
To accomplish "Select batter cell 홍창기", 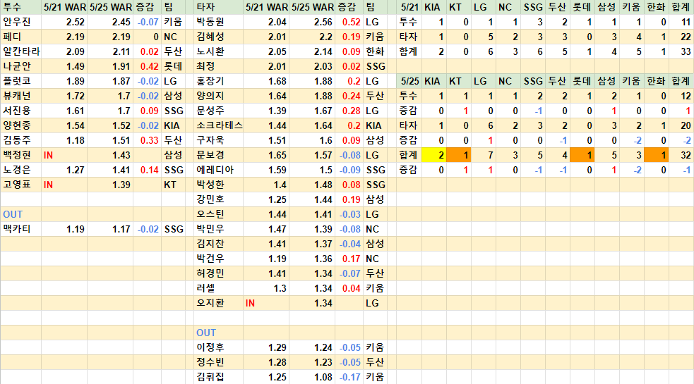I will tap(219, 81).
